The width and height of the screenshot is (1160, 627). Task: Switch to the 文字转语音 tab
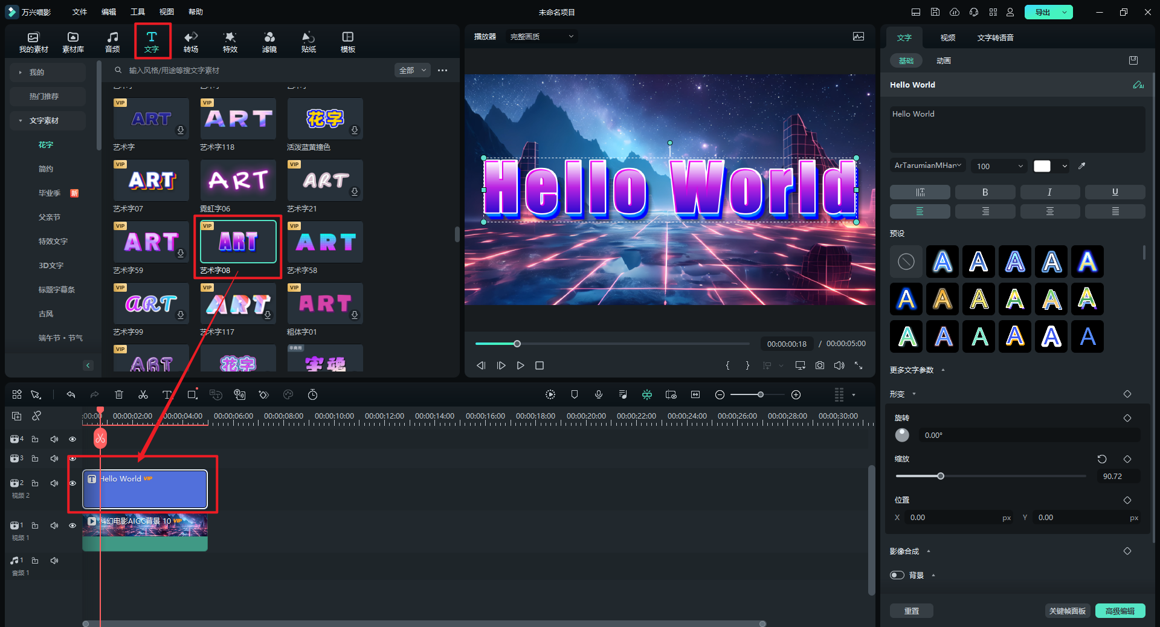(995, 37)
